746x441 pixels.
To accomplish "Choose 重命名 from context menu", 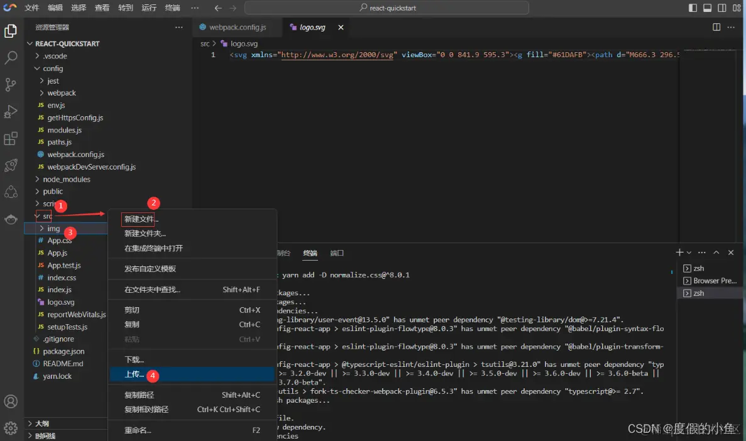I will pos(192,430).
